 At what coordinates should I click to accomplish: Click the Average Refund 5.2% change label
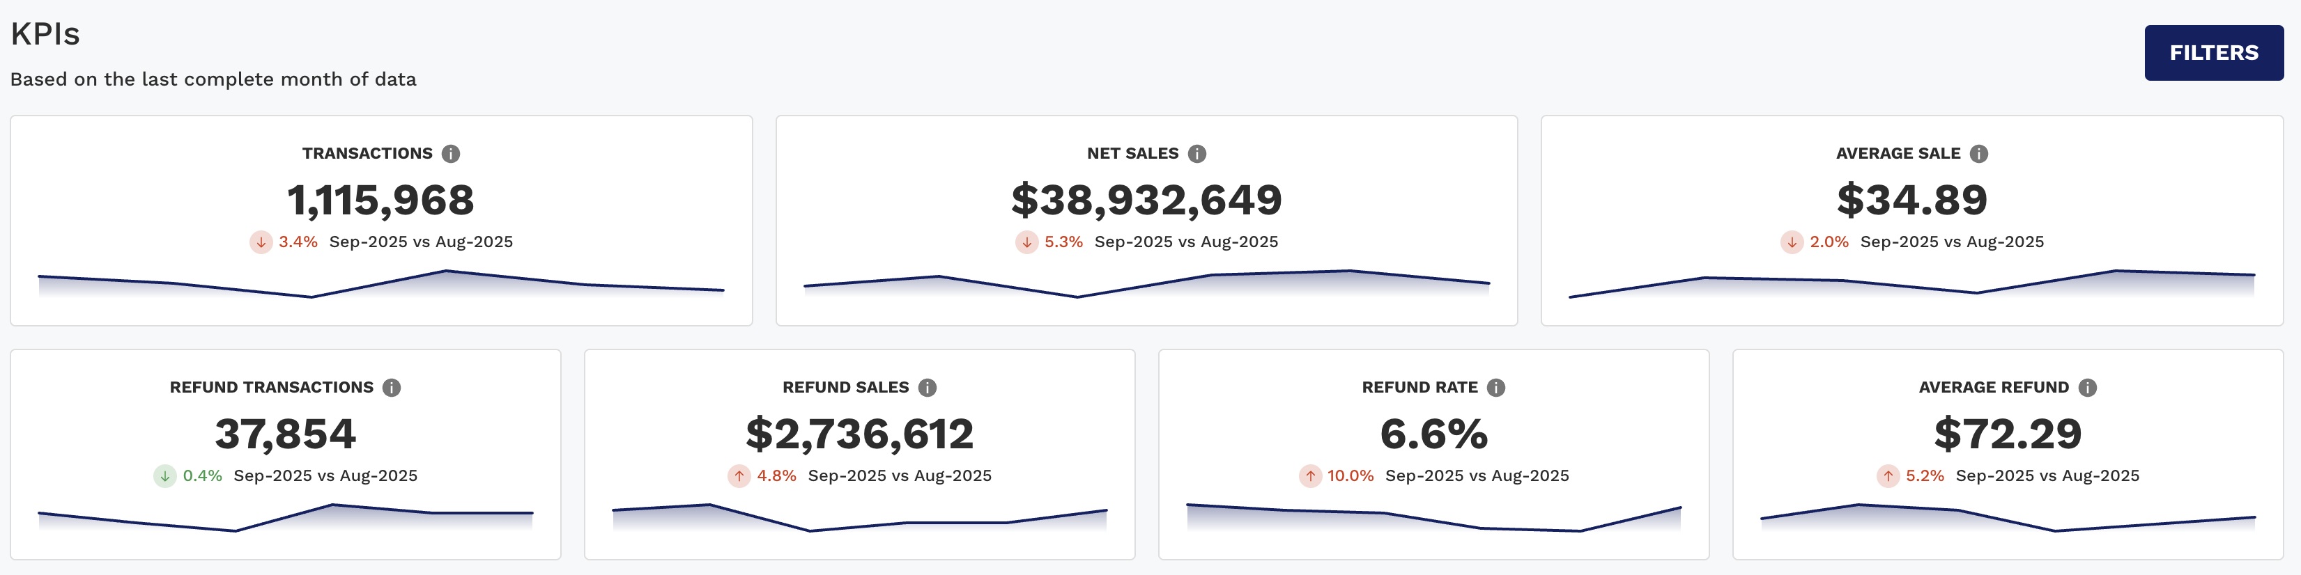point(1924,476)
